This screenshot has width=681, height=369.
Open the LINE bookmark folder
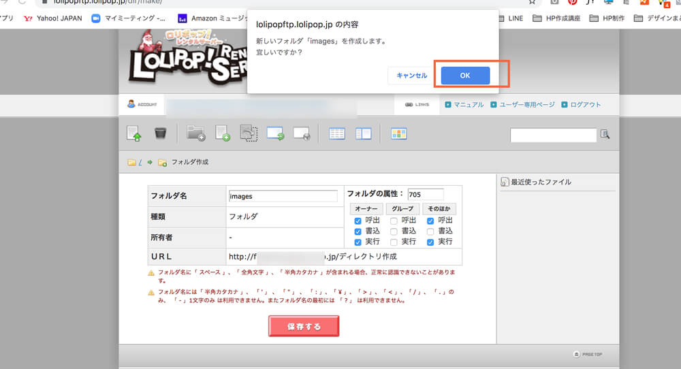510,18
